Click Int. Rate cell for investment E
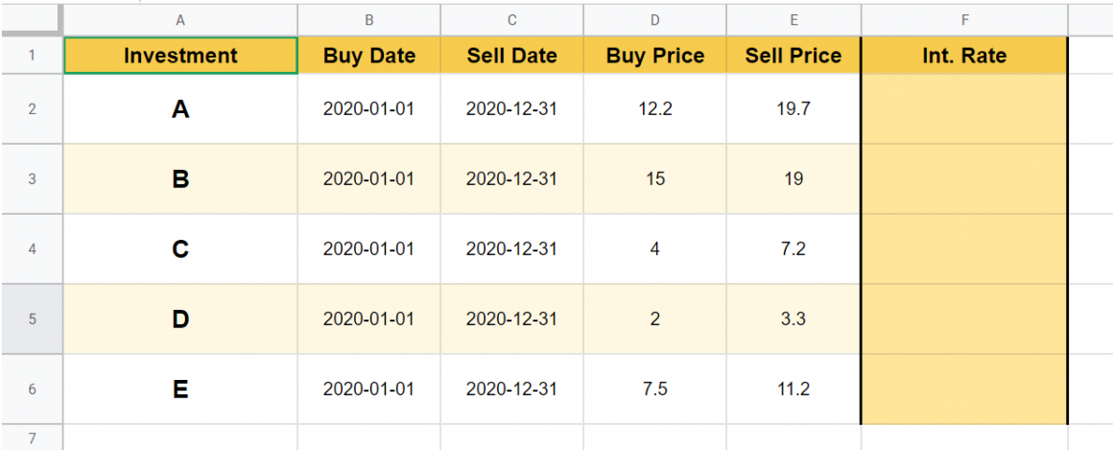The image size is (1113, 450). [964, 389]
